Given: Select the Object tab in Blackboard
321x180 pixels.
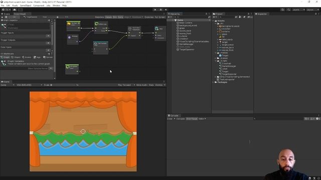Looking at the screenshot, I should [x=16, y=57].
